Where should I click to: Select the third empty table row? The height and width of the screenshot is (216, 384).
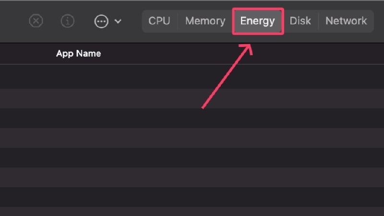pyautogui.click(x=192, y=118)
